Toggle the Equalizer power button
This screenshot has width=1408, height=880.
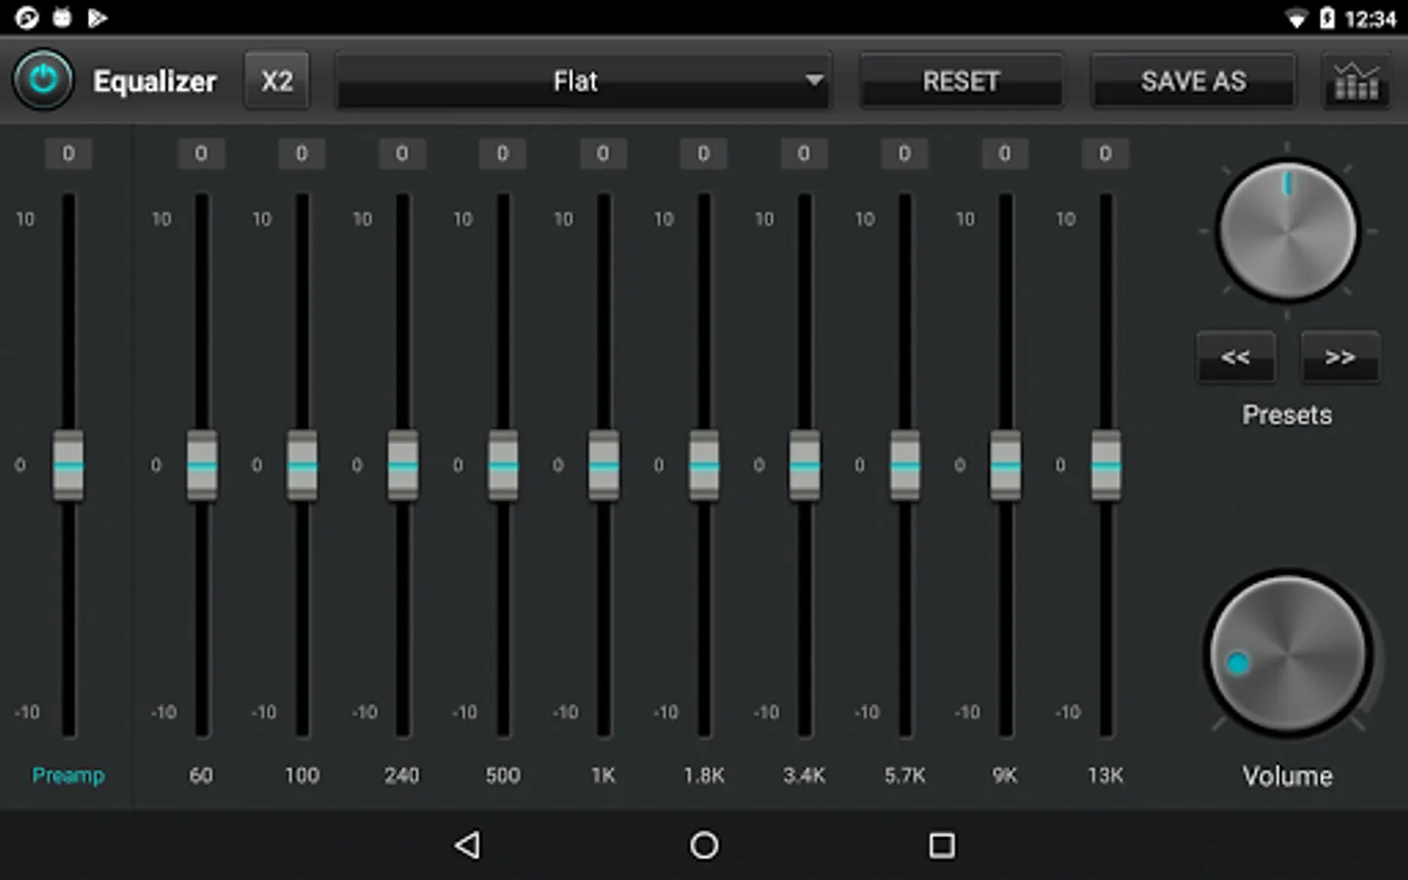pos(43,80)
